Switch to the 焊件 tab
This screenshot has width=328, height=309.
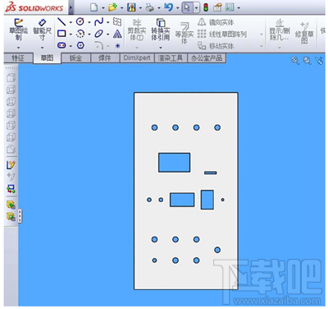pyautogui.click(x=105, y=58)
